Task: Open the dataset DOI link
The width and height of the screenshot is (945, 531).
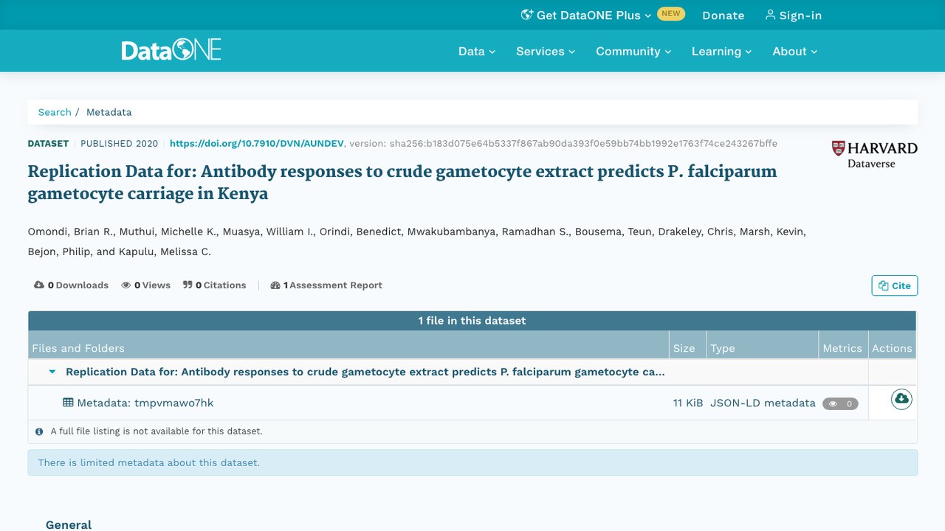Action: pos(257,143)
